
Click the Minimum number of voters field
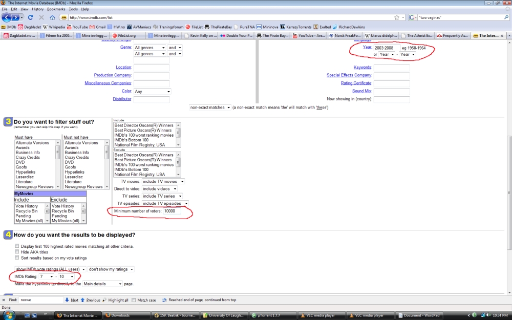[x=172, y=211]
